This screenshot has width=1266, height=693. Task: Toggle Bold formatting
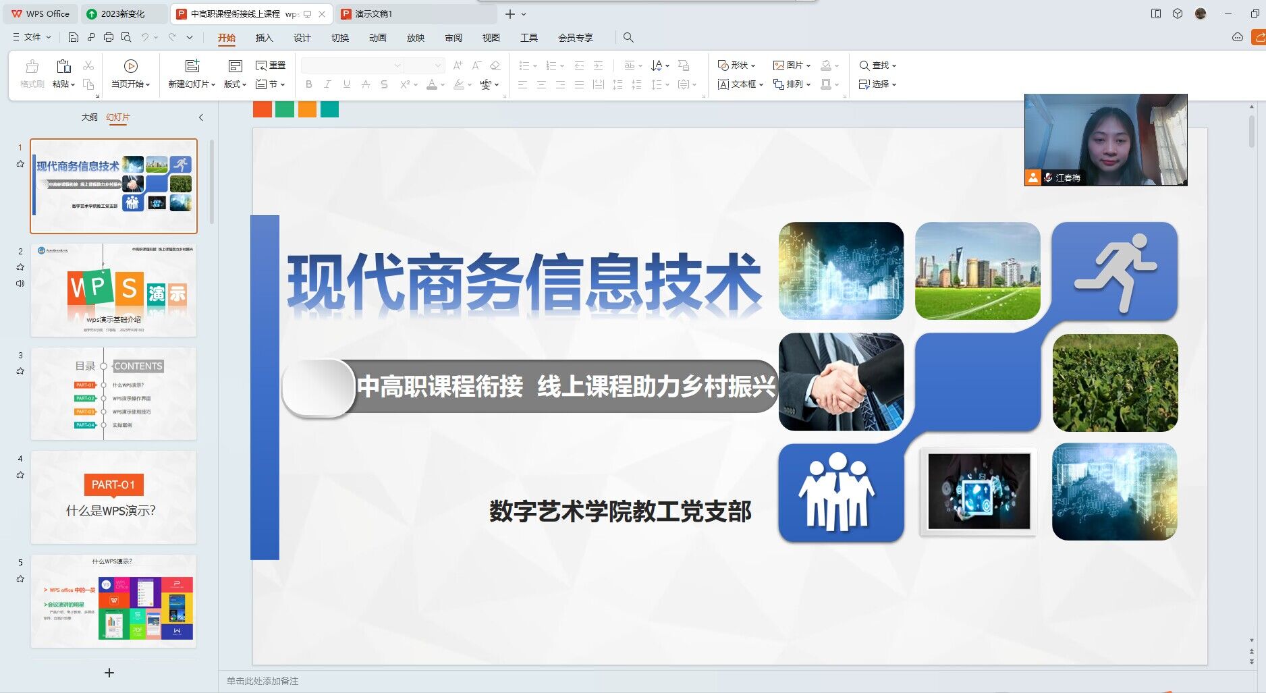tap(308, 84)
